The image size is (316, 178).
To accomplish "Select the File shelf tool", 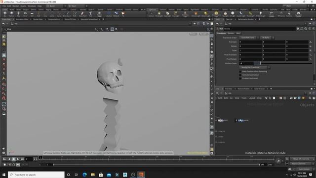I will coord(123,14).
